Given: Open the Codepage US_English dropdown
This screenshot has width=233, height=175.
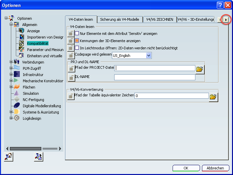Looking at the screenshot, I should (x=149, y=56).
